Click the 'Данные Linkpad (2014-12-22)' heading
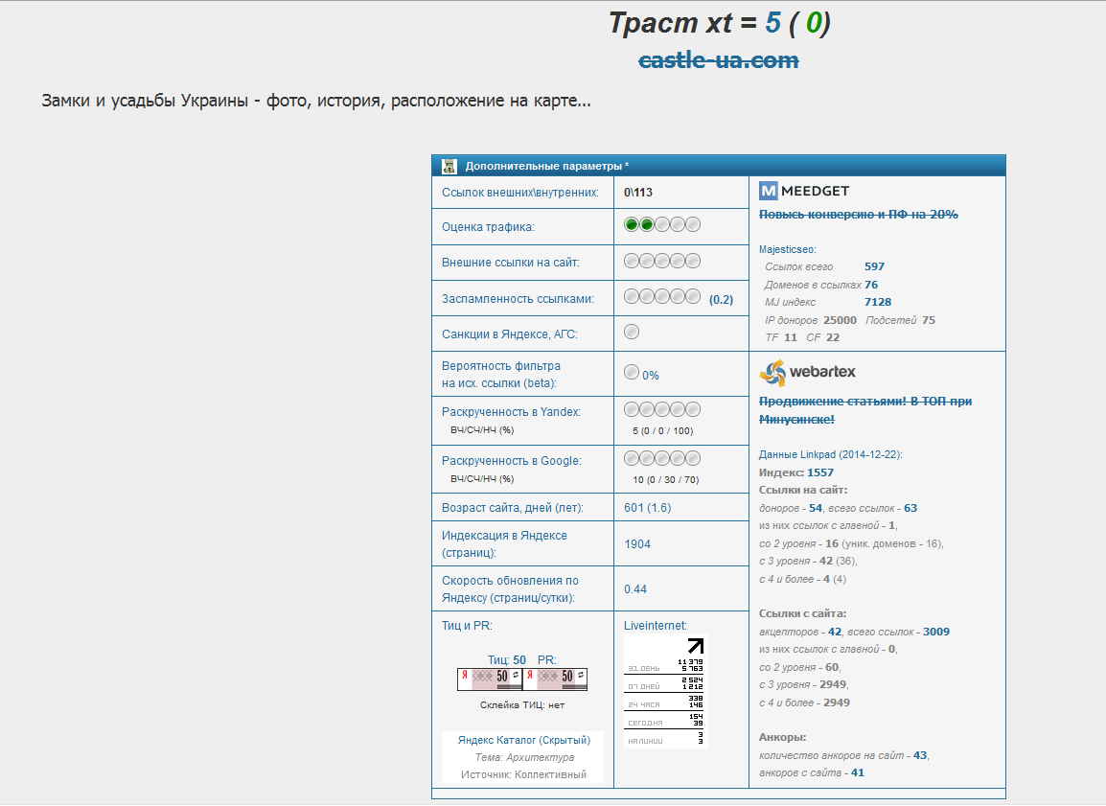Image resolution: width=1106 pixels, height=806 pixels. 831,455
